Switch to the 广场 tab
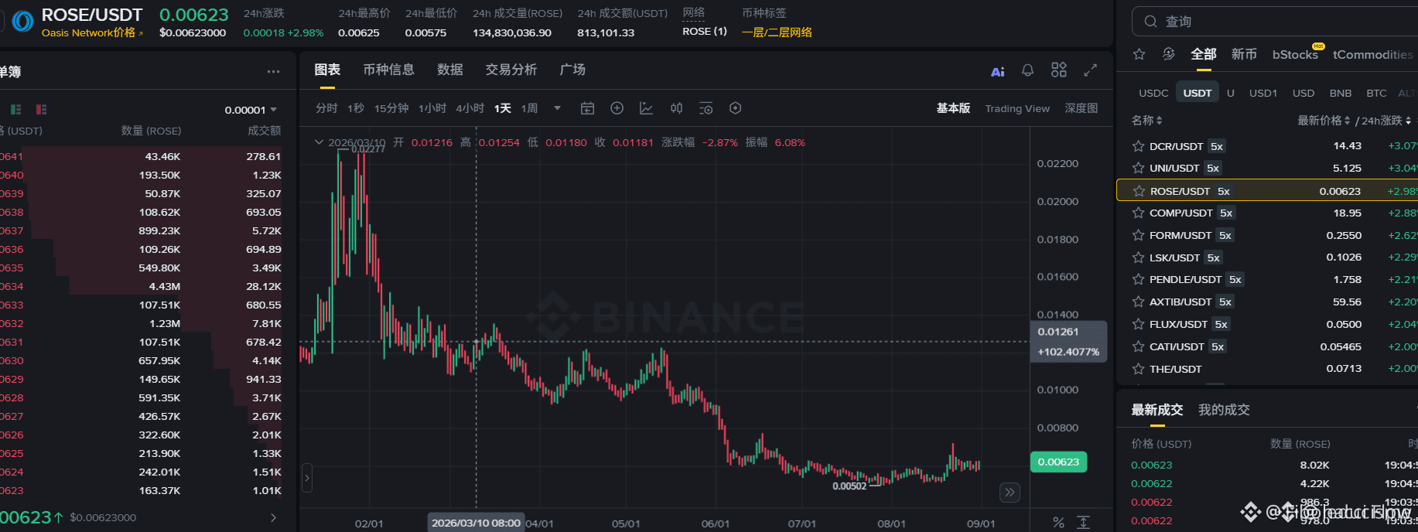 click(x=572, y=70)
